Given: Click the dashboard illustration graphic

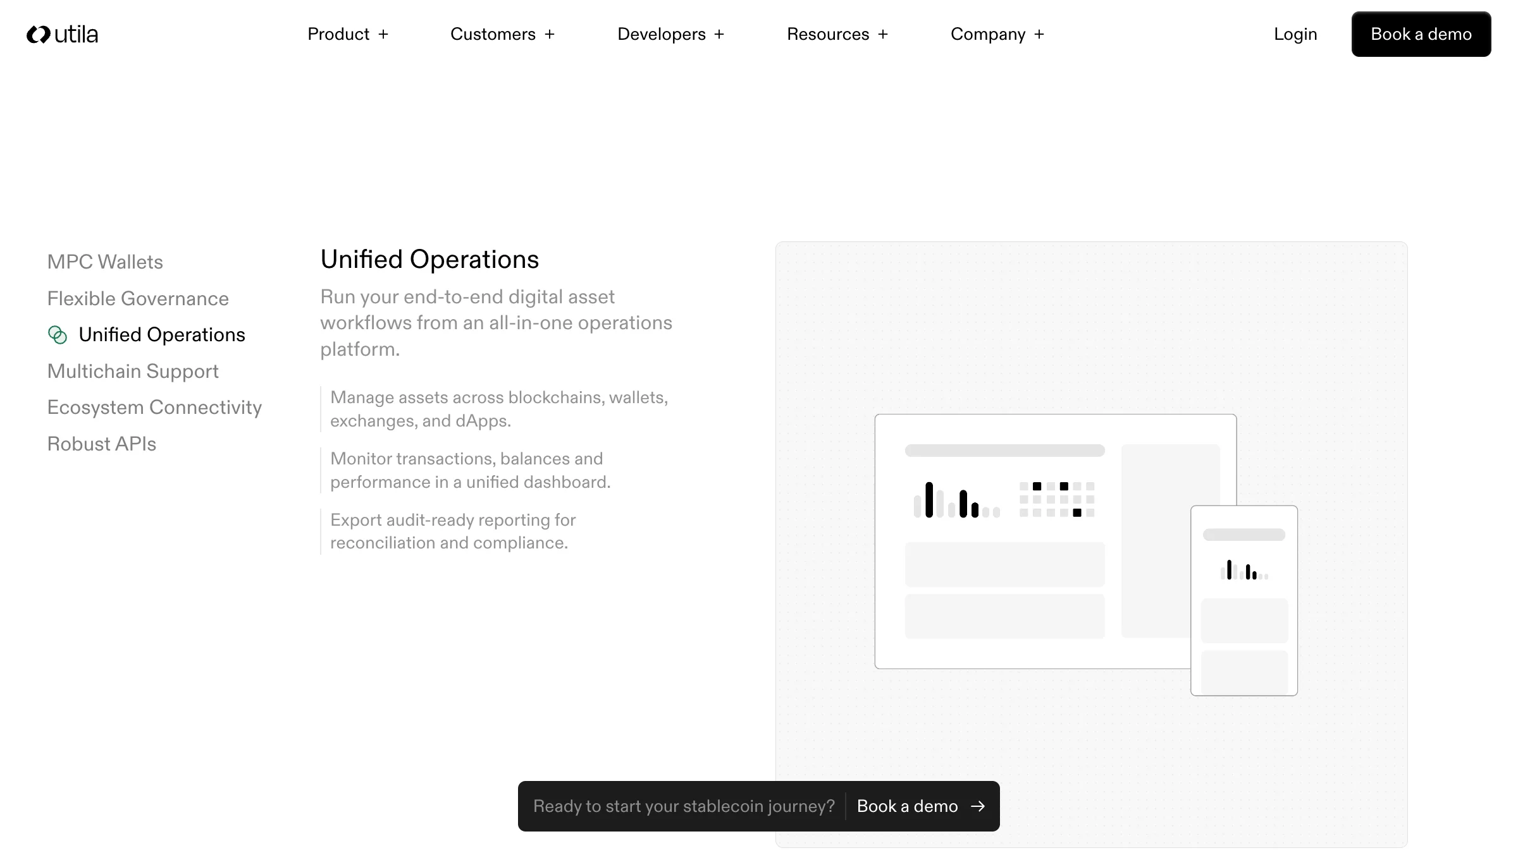Looking at the screenshot, I should point(1055,541).
